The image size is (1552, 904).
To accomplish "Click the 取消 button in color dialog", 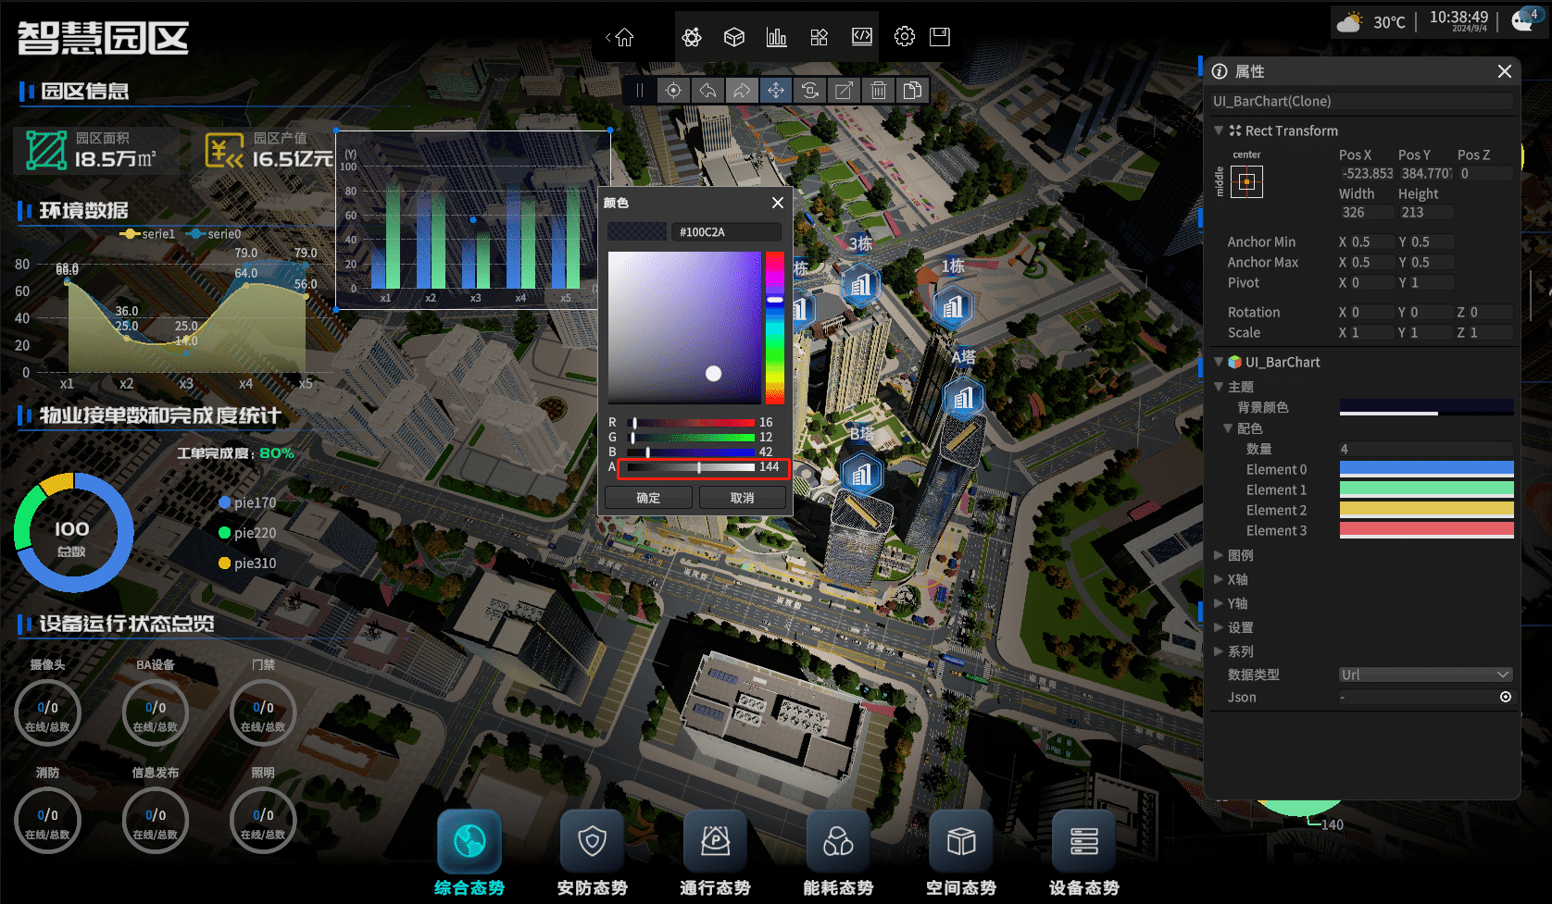I will [x=742, y=498].
